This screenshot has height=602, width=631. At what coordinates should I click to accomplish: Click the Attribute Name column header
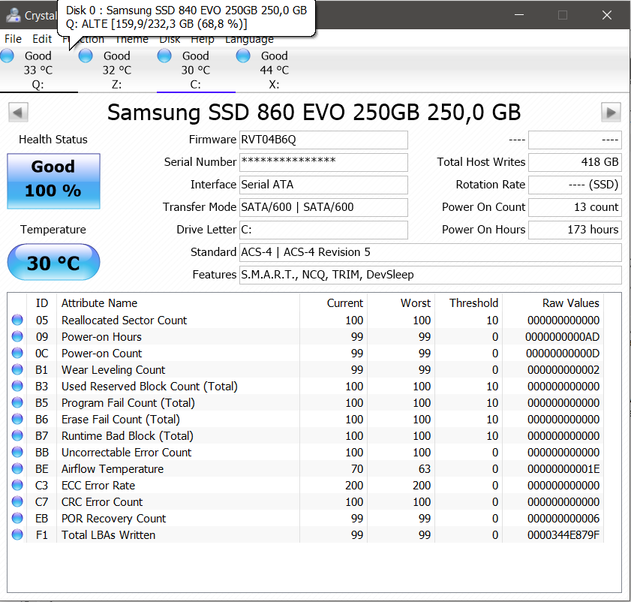(99, 303)
